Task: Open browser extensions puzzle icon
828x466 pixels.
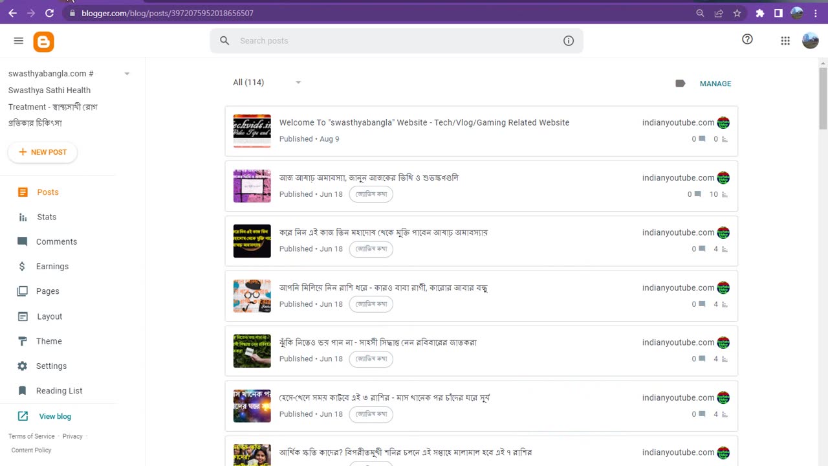Action: pyautogui.click(x=760, y=13)
